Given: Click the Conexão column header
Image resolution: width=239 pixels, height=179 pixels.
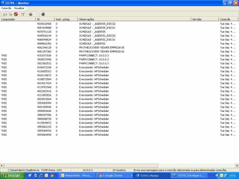Looking at the screenshot, I should 228,19.
